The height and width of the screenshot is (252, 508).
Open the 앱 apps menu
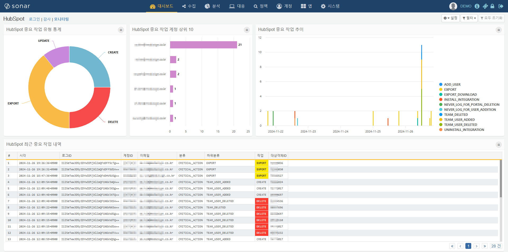pyautogui.click(x=306, y=6)
